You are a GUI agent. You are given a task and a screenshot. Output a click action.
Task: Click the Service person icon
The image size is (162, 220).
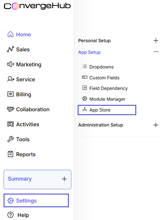coord(11,79)
